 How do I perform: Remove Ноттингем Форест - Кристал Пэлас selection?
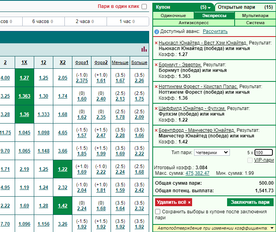156,87
